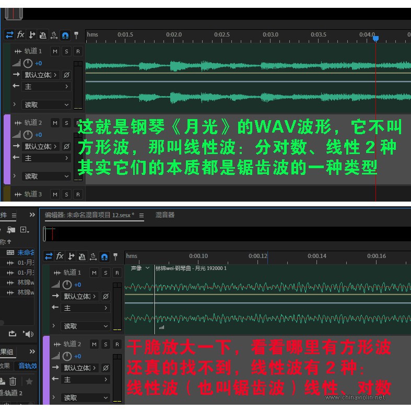Open 默认立体声 input dropdown of upper 轨道 1
The height and width of the screenshot is (411, 411).
(41, 75)
